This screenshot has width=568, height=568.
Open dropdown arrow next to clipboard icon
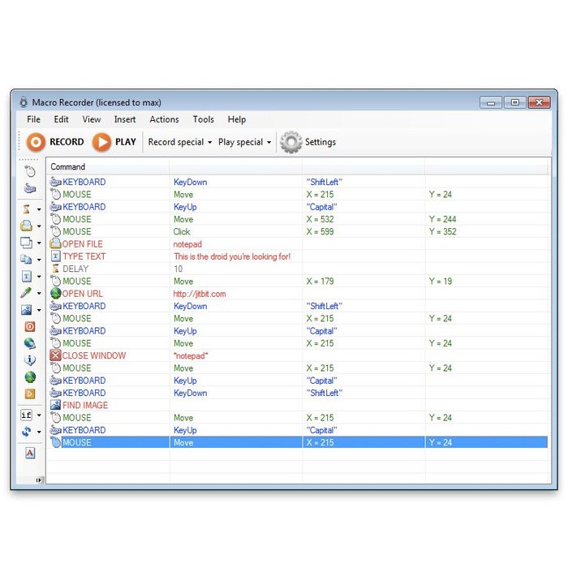(39, 260)
